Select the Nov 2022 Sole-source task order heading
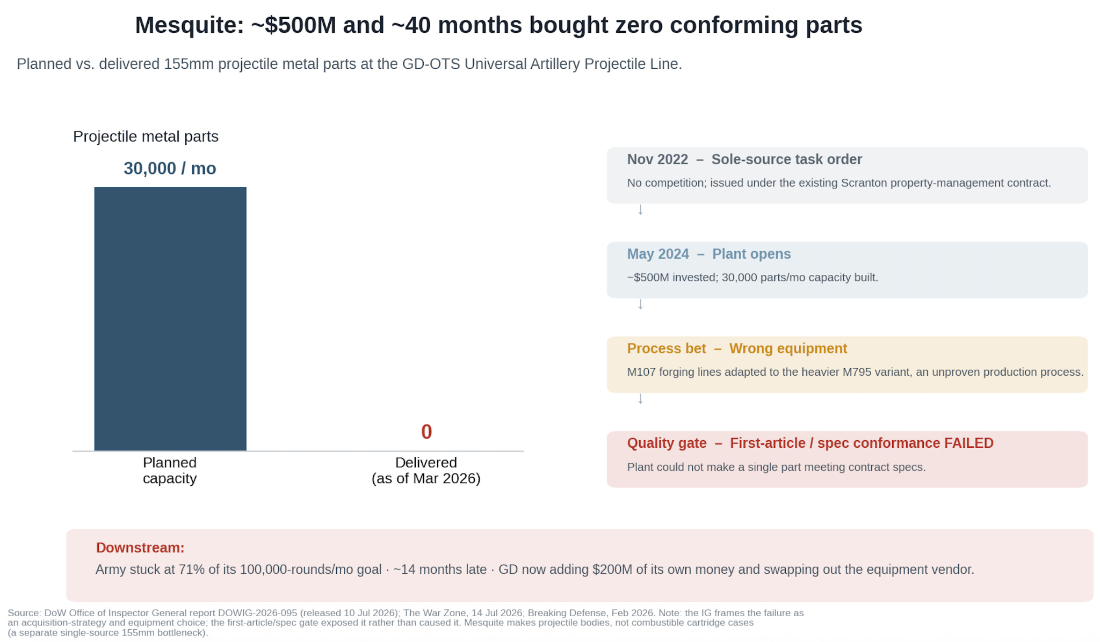The width and height of the screenshot is (1100, 642). click(x=744, y=159)
